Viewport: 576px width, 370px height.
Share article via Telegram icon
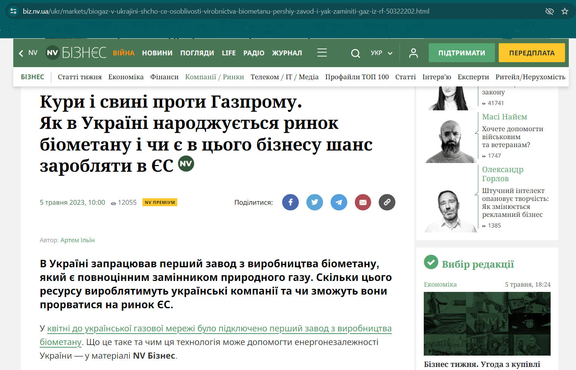339,202
